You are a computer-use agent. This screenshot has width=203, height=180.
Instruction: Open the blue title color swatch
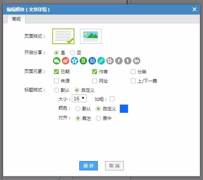124,109
